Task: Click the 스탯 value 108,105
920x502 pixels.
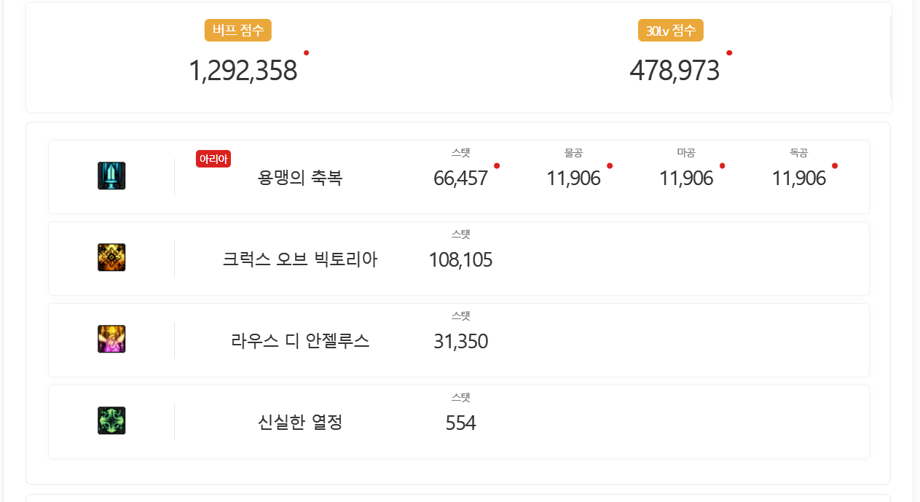Action: [460, 260]
